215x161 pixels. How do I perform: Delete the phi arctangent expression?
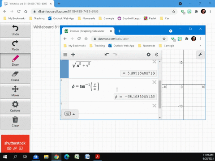click(x=155, y=82)
